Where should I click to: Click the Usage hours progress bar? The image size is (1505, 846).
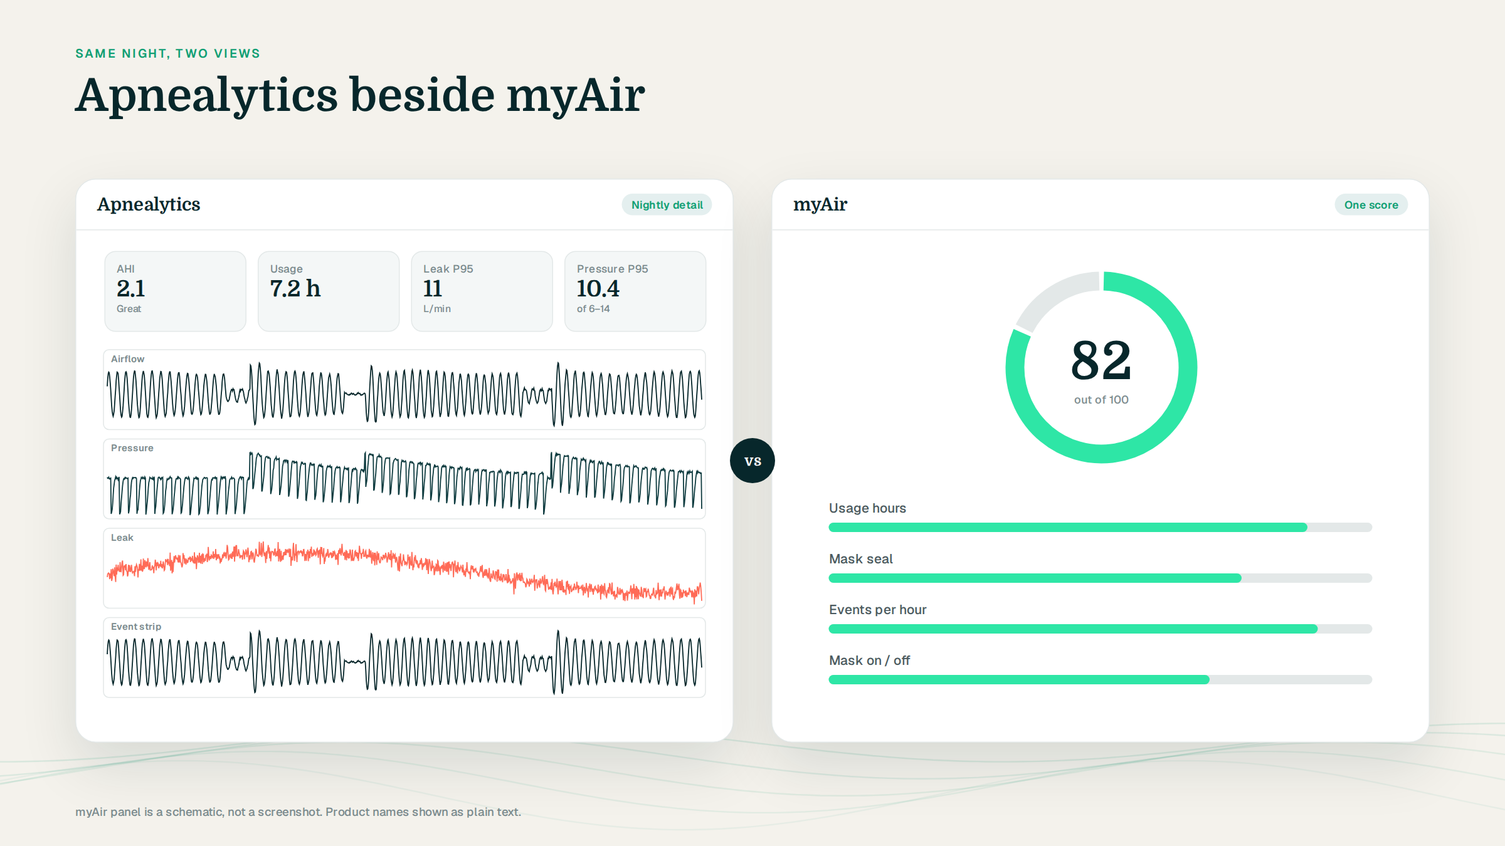click(1101, 528)
